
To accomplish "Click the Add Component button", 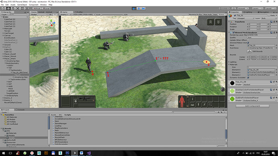I will (x=252, y=106).
